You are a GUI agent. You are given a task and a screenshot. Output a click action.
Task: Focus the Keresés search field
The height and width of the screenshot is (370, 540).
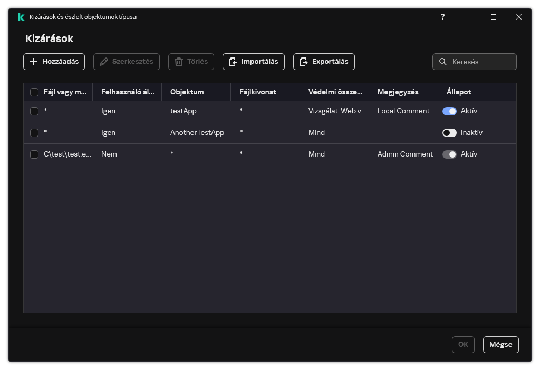click(480, 62)
